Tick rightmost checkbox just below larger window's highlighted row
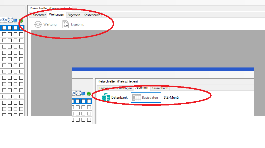 point(21,34)
